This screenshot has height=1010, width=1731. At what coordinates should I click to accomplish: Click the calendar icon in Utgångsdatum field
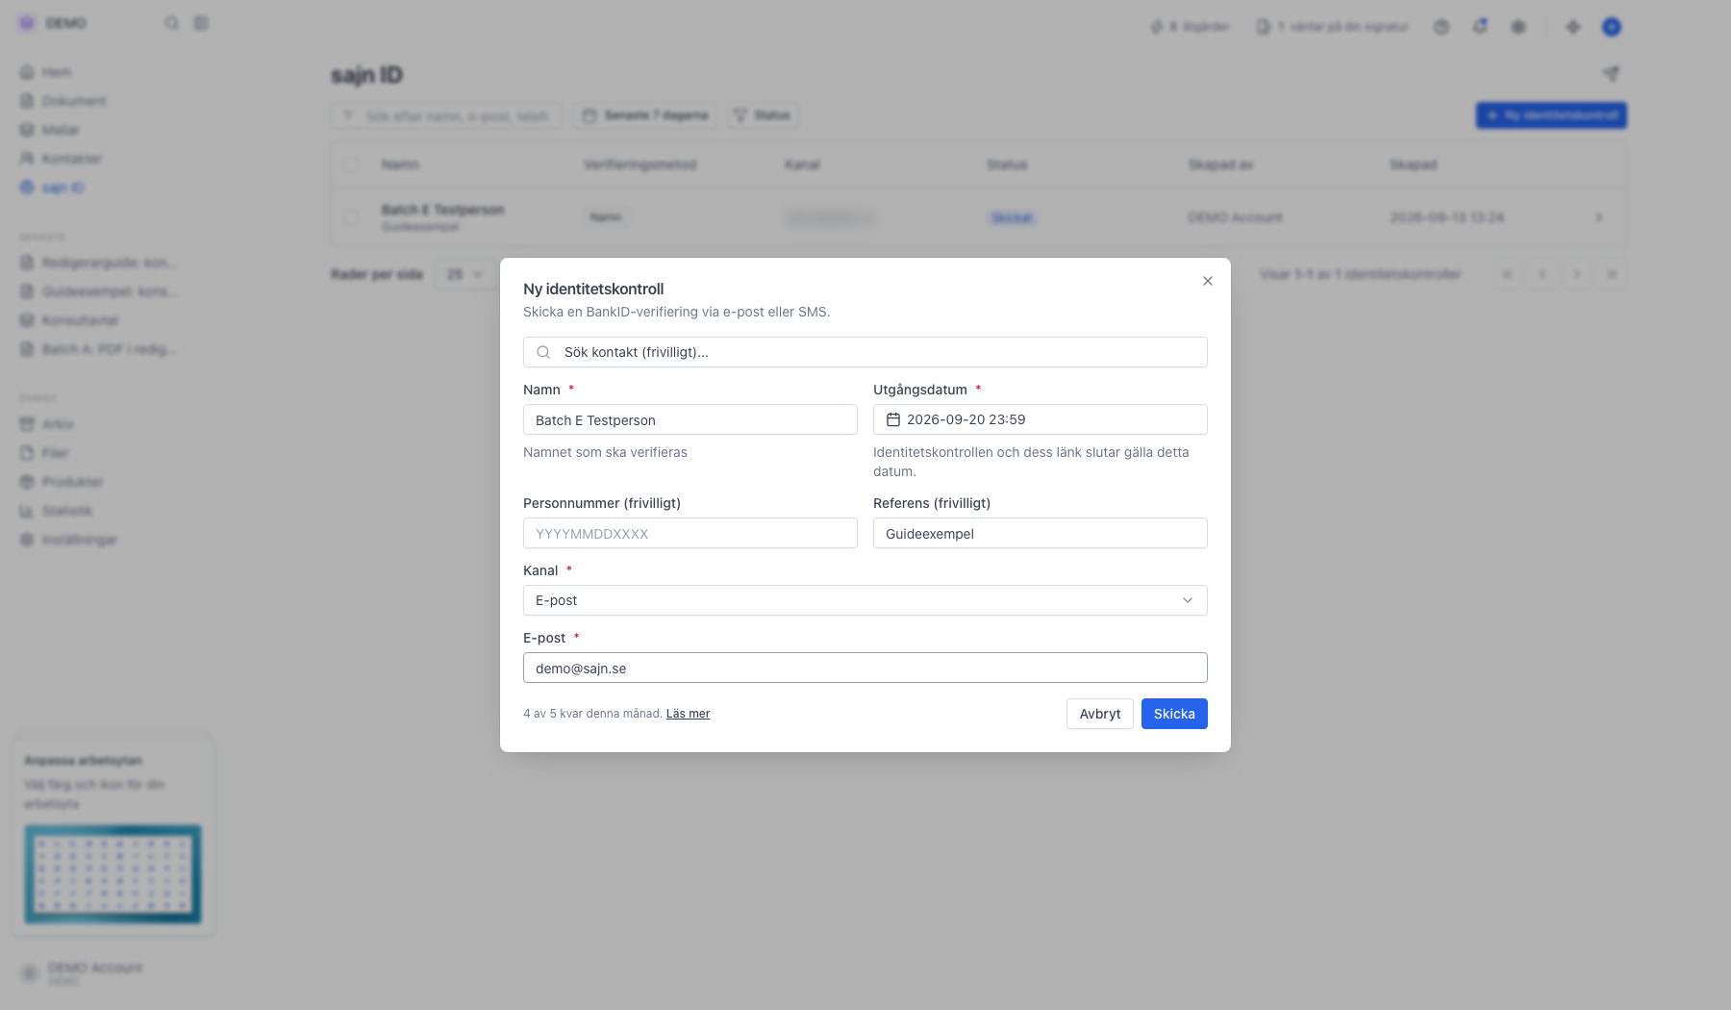(893, 419)
